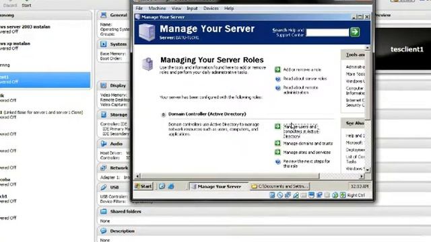431x242 pixels.
Task: Click the Start toolbar button in VirtualBox Manager
Action: (x=26, y=3)
